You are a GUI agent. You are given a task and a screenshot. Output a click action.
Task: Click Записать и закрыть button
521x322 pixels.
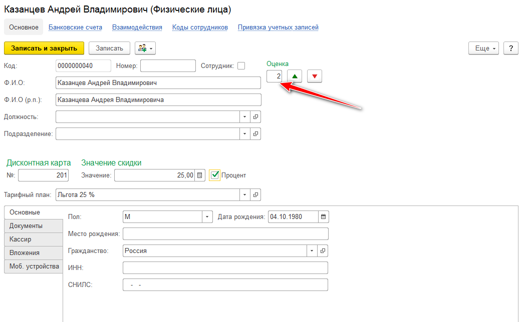[x=44, y=48]
